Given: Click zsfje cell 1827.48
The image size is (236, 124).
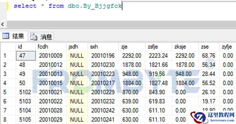Looking at the screenshot, I should point(158,83).
